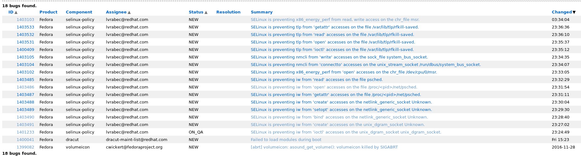The image size is (581, 156).
Task: Open bug ID 1403489
Action: 25,109
